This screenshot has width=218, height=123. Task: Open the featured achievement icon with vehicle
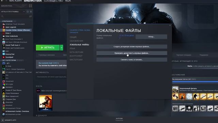point(175,90)
